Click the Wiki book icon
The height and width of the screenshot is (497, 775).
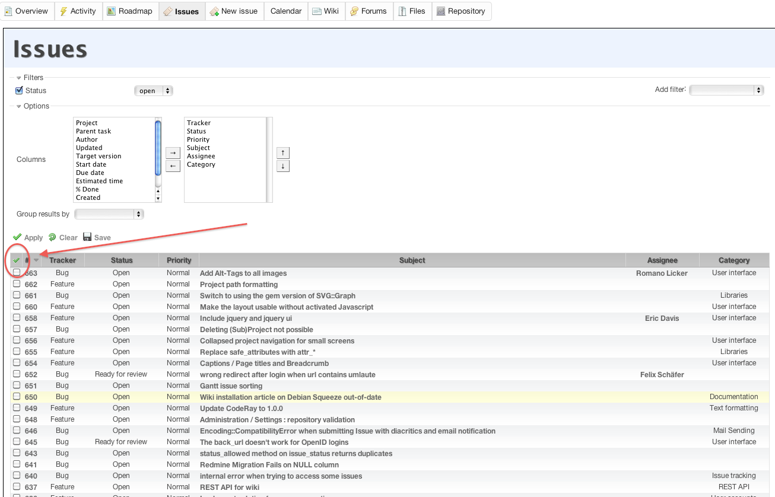(x=317, y=11)
